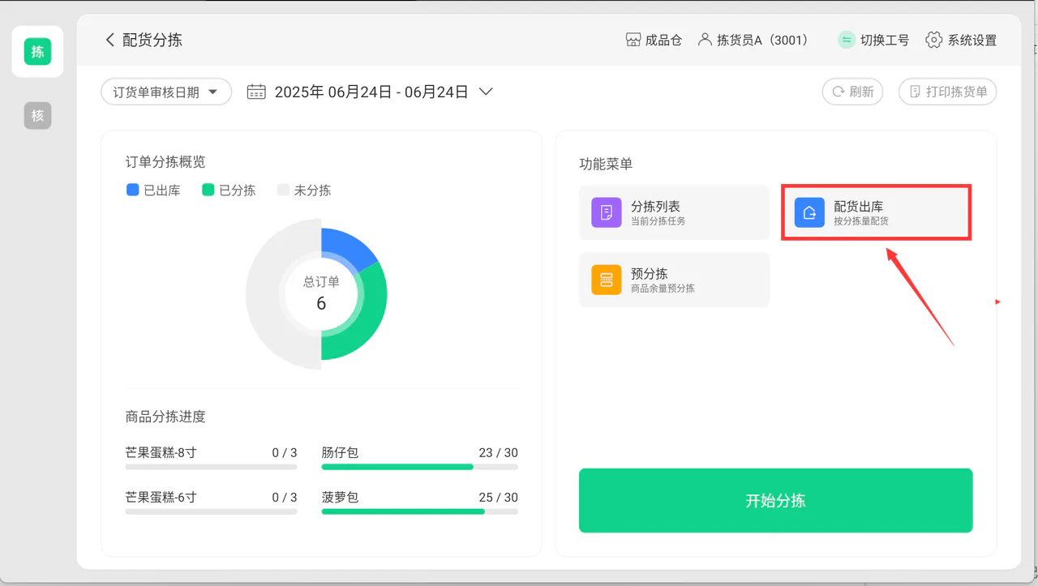Image resolution: width=1038 pixels, height=586 pixels.
Task: Click the 菠萝包 progress bar
Action: click(420, 511)
